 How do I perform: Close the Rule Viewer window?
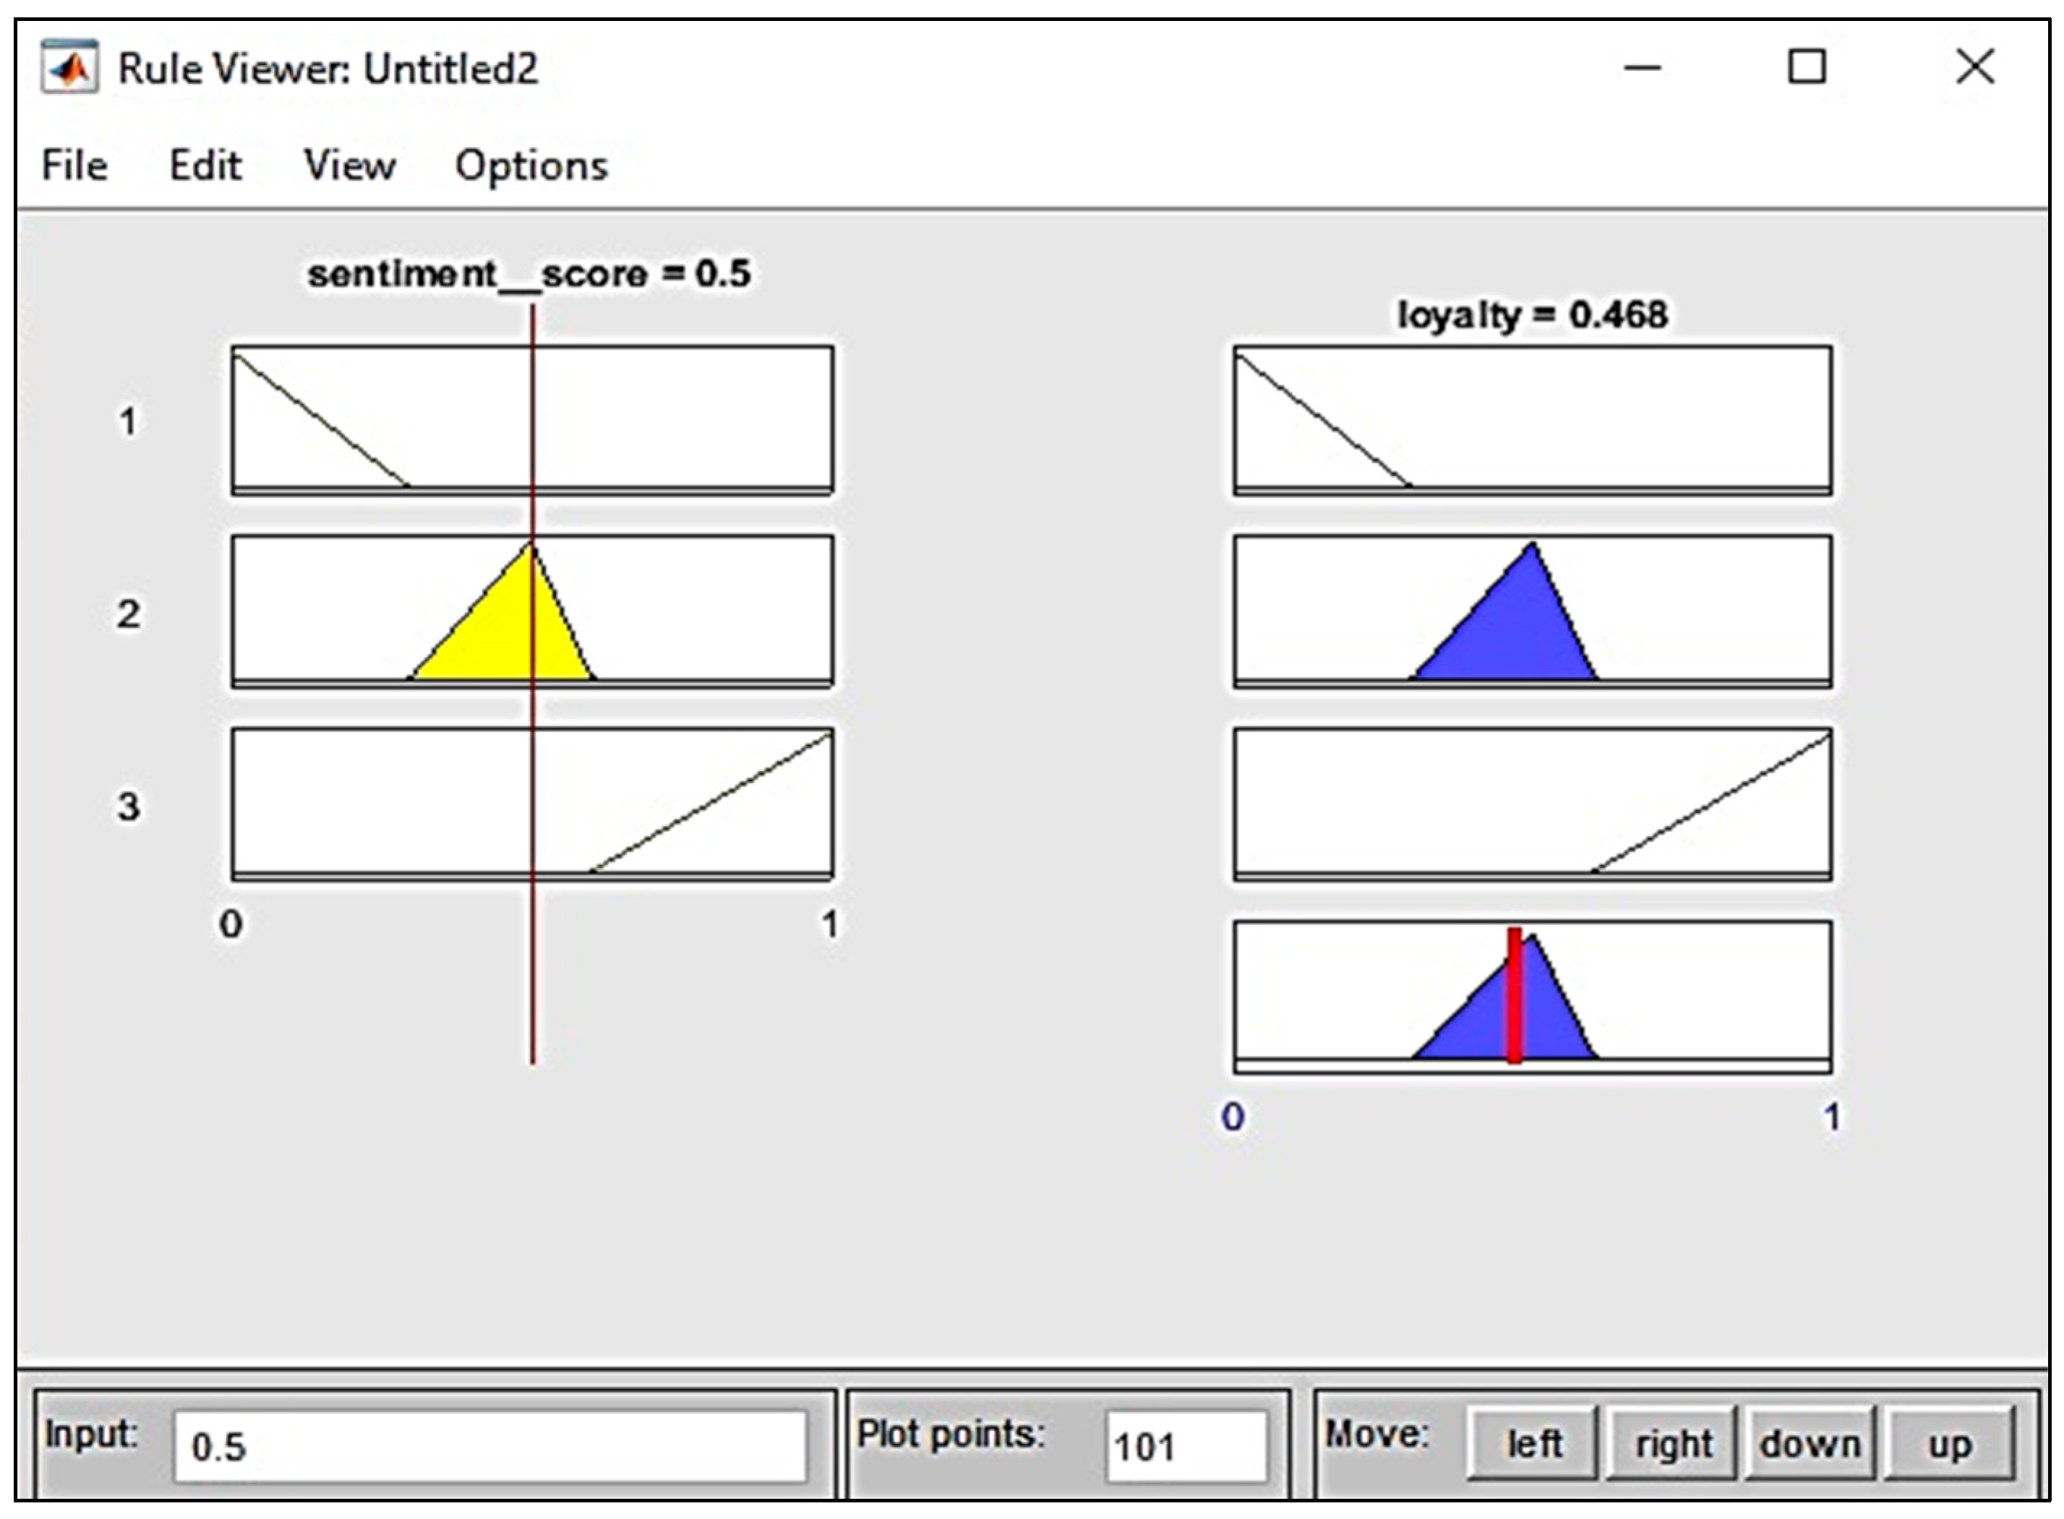pos(1975,67)
